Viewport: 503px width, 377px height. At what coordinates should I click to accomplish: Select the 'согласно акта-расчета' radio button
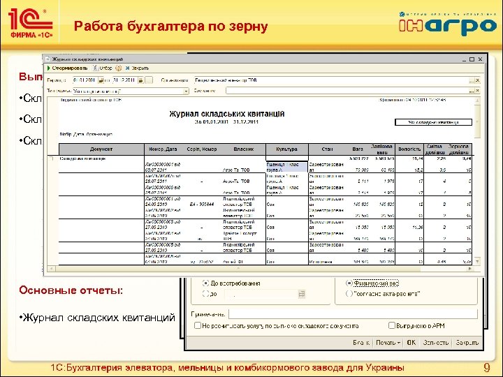pyautogui.click(x=349, y=294)
